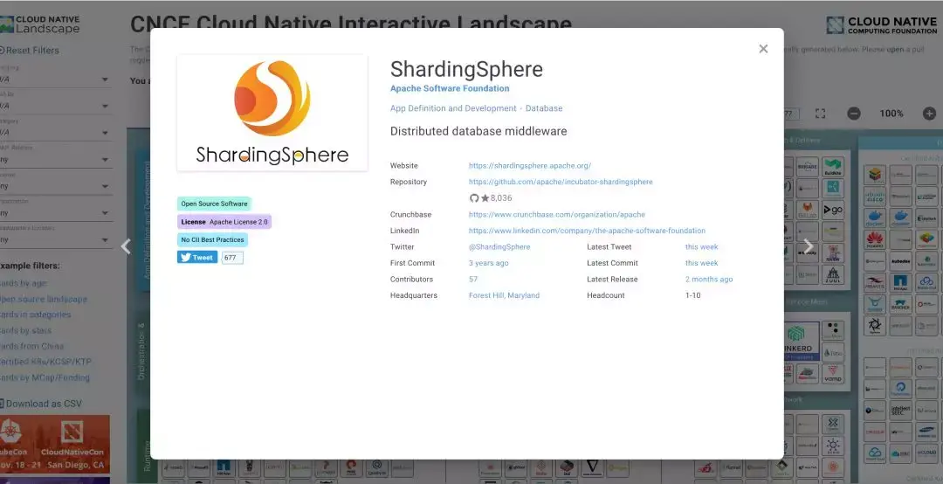Expand the Headquarters Location filter dropdown
This screenshot has width=943, height=484.
[x=55, y=239]
